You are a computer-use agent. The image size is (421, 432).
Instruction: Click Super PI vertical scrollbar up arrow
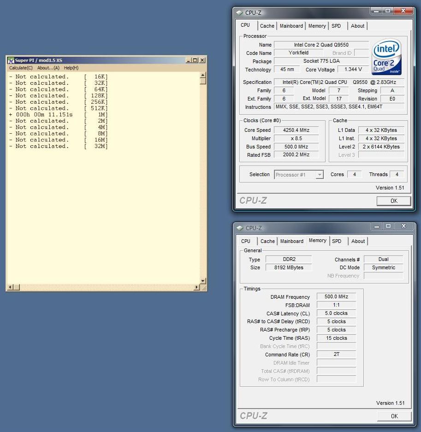pyautogui.click(x=203, y=75)
